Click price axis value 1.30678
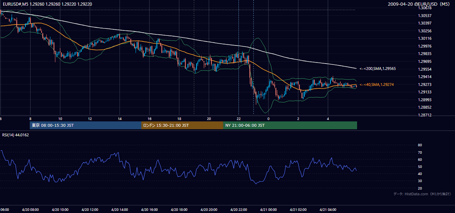455x213 pixels. point(425,7)
